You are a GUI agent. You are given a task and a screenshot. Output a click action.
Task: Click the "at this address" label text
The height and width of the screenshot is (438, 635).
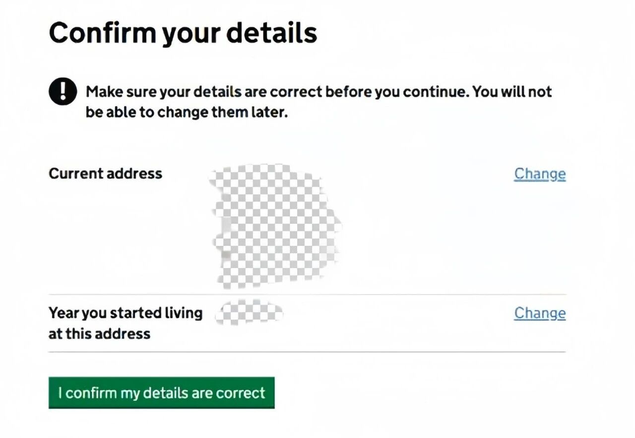tap(99, 334)
